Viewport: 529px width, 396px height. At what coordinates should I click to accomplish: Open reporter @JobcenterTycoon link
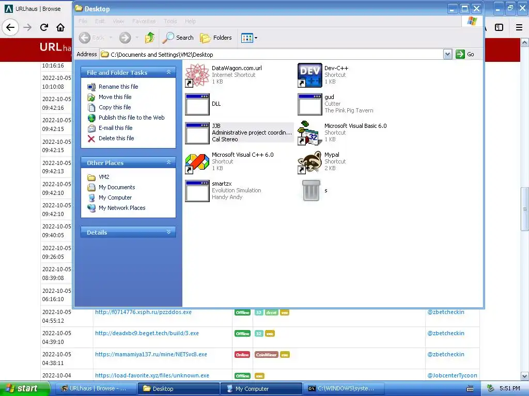(452, 375)
